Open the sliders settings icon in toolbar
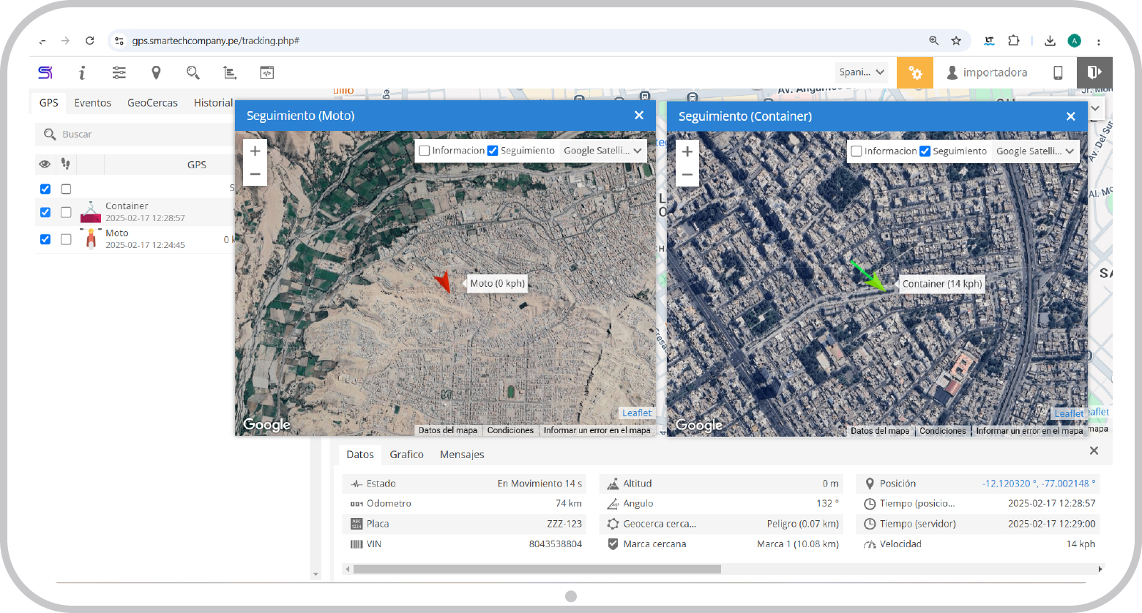The image size is (1142, 613). [119, 72]
